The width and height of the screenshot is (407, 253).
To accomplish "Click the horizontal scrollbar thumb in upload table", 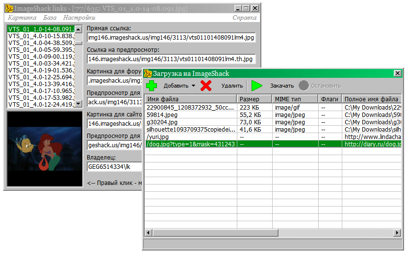I will click(215, 232).
